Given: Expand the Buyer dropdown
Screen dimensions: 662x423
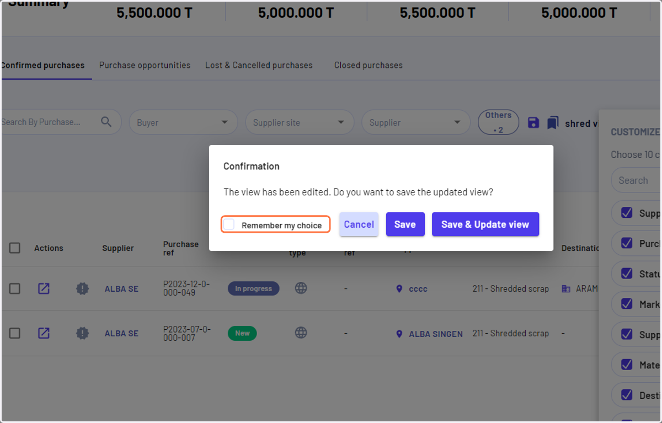Looking at the screenshot, I should pyautogui.click(x=183, y=122).
